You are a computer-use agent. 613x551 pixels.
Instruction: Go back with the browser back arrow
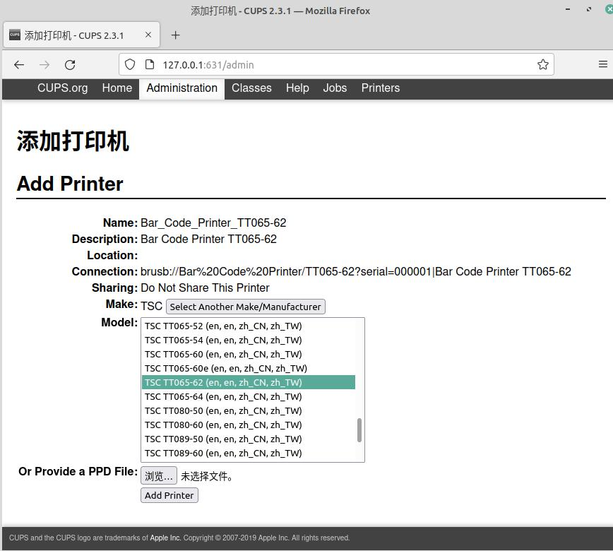click(19, 64)
